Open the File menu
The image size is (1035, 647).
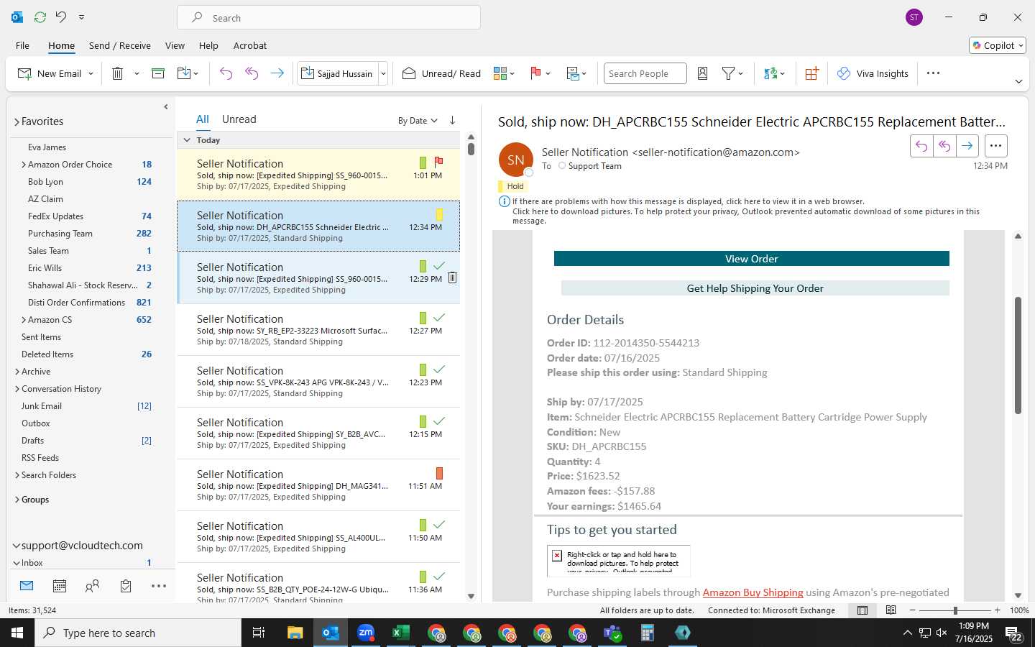point(22,45)
